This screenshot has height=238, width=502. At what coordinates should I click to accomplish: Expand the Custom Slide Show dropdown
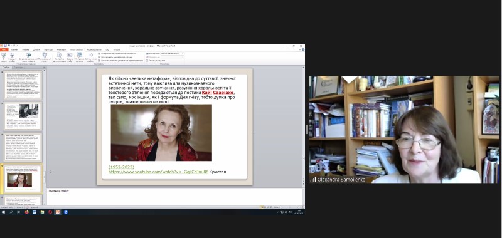45,57
